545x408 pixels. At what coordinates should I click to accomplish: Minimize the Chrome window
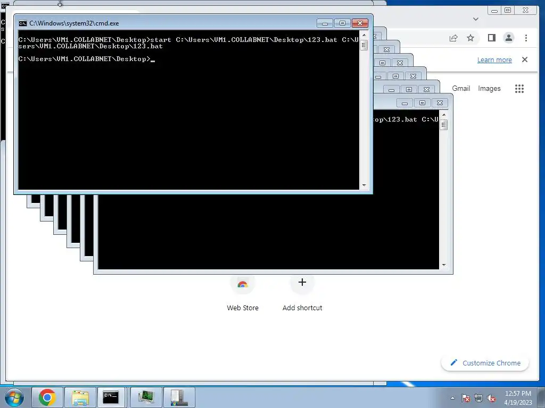pos(494,11)
